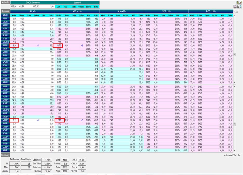The width and height of the screenshot is (243, 175).
Task: Select the 605 P strike button
Action: (5, 110)
